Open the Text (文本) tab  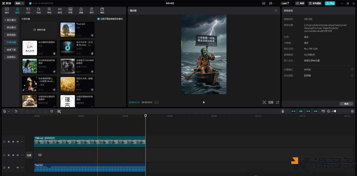pos(28,11)
